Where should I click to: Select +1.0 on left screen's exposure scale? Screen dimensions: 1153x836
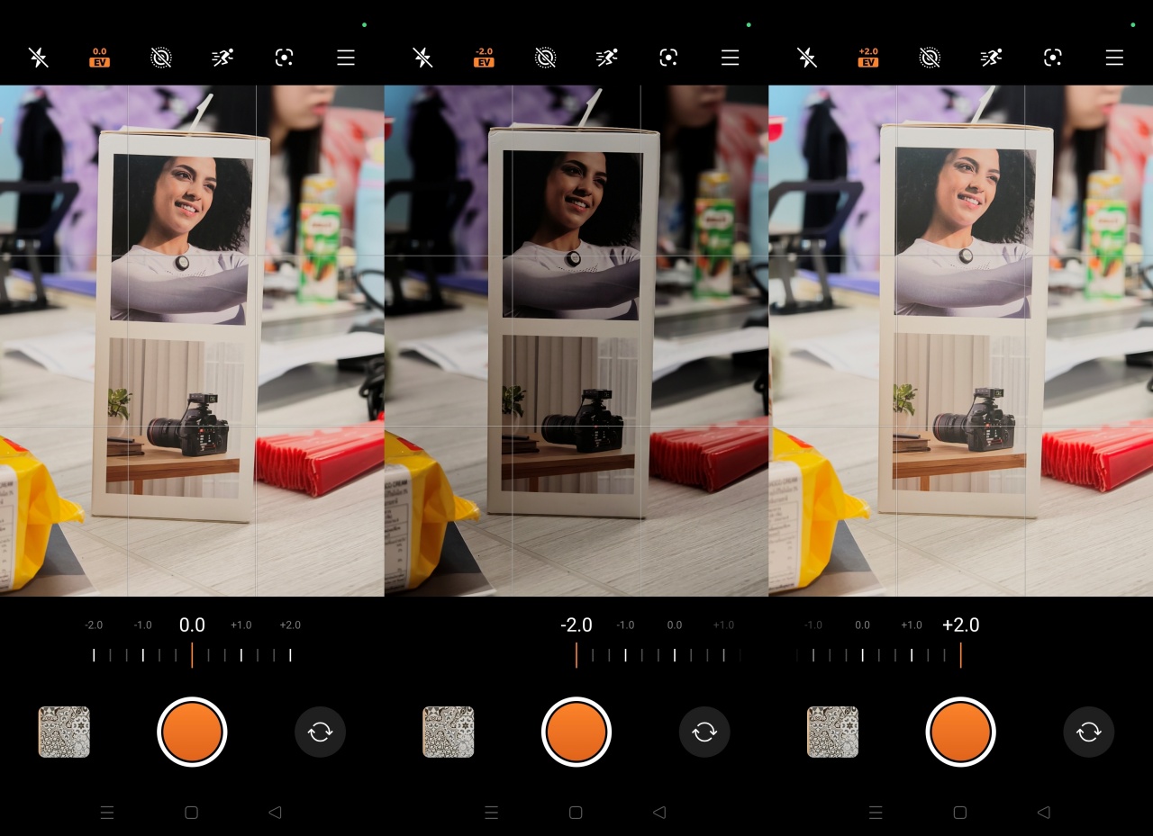pos(241,625)
